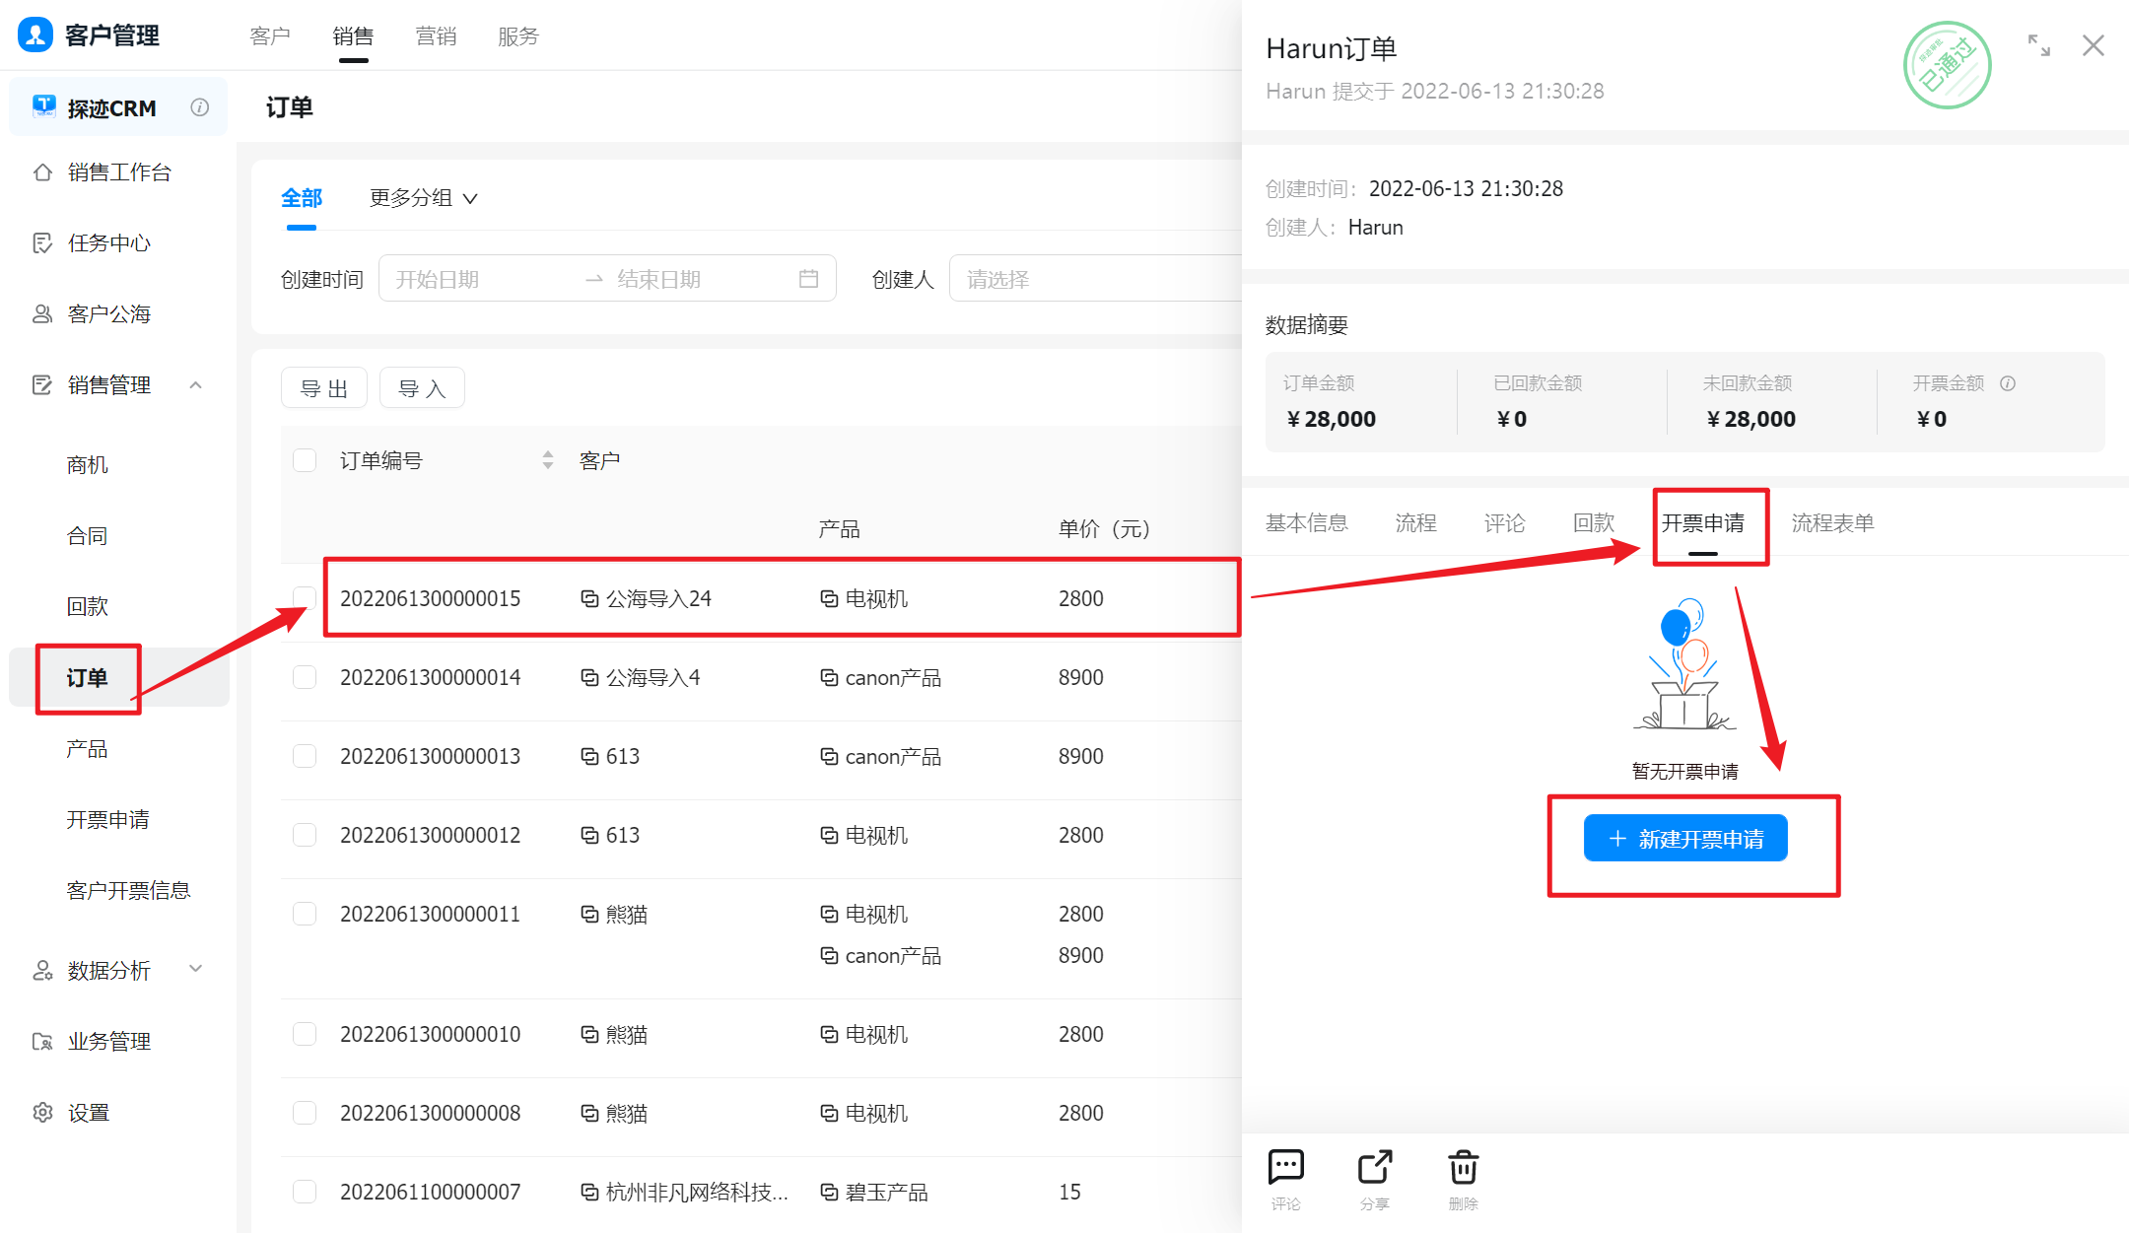Screen dimensions: 2129x1233
Task: Click the trash delete icon
Action: click(1463, 1168)
